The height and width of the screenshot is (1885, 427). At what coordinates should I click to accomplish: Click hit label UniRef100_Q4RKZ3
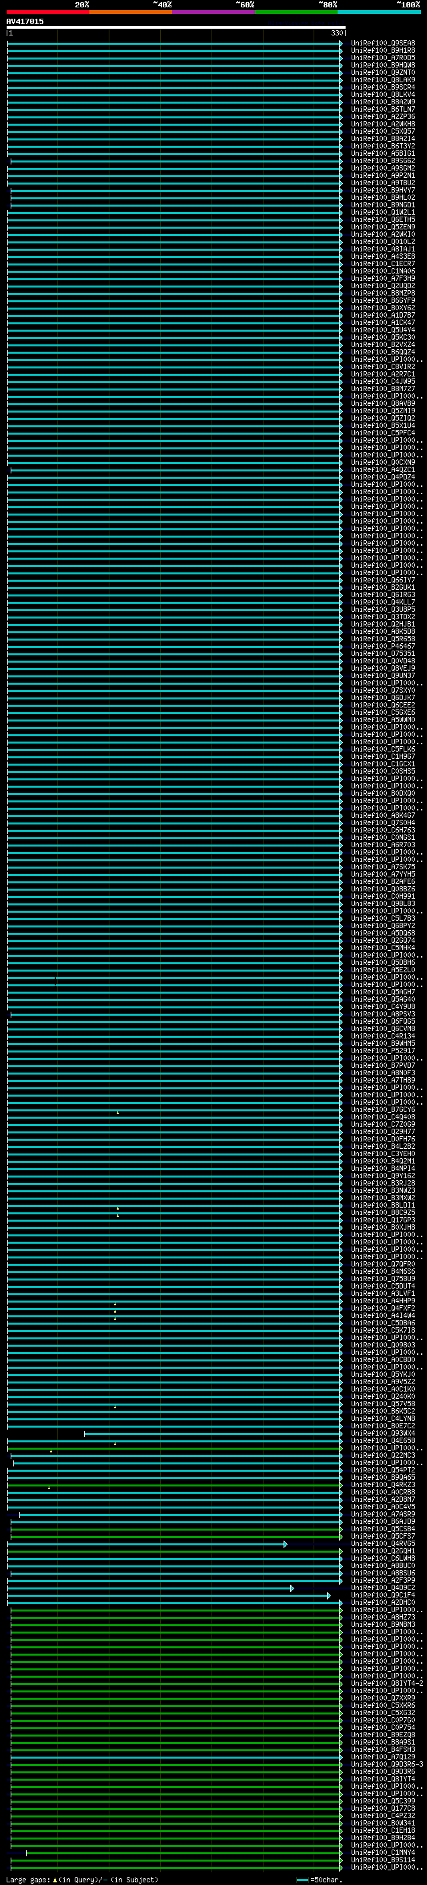(x=382, y=1484)
